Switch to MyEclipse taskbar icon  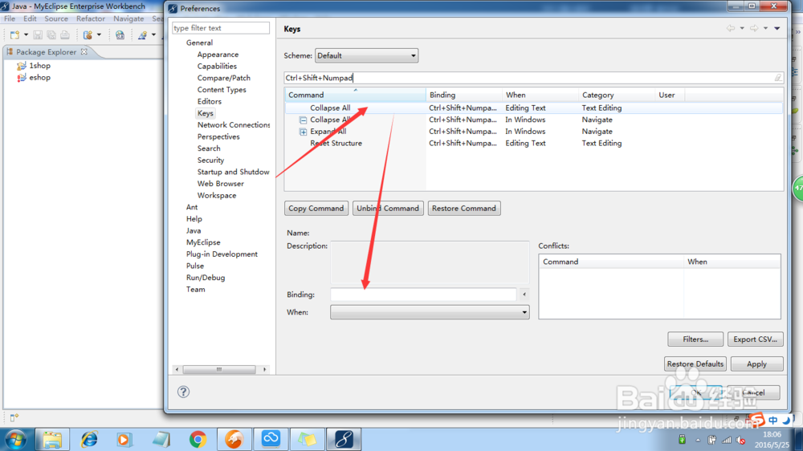point(344,439)
